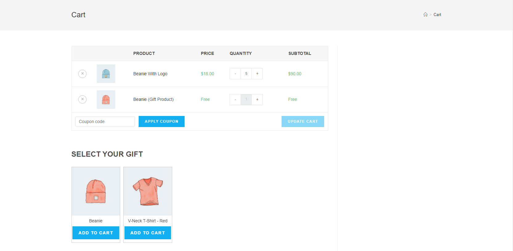
Task: Remove Beanie With Logo from cart
Action: (x=82, y=74)
